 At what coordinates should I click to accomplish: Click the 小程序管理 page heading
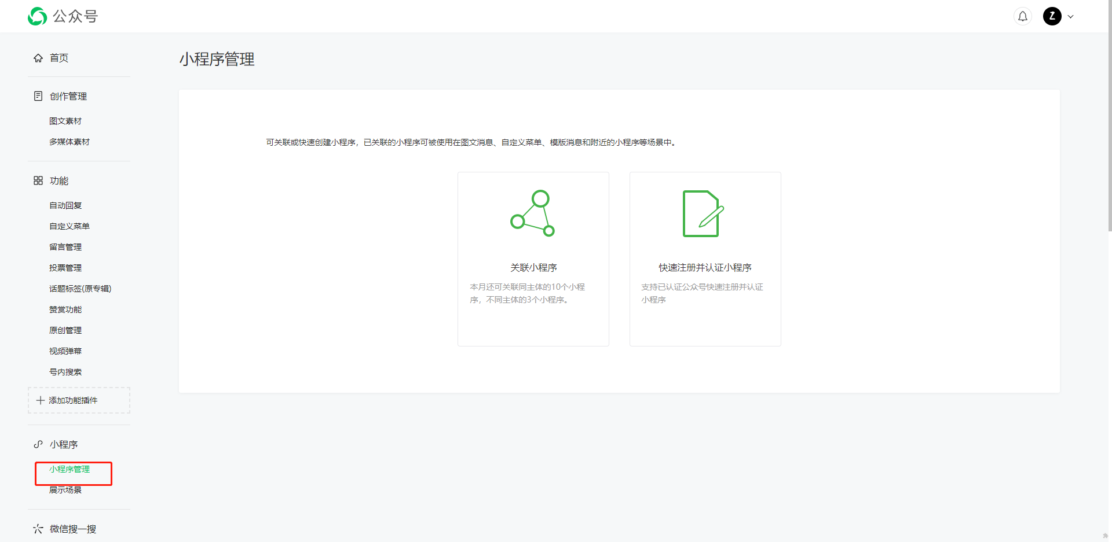(217, 59)
